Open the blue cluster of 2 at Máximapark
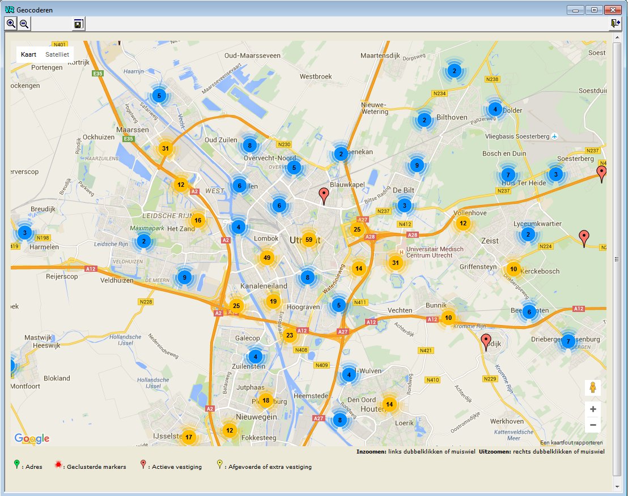Image resolution: width=628 pixels, height=496 pixels. coord(144,241)
